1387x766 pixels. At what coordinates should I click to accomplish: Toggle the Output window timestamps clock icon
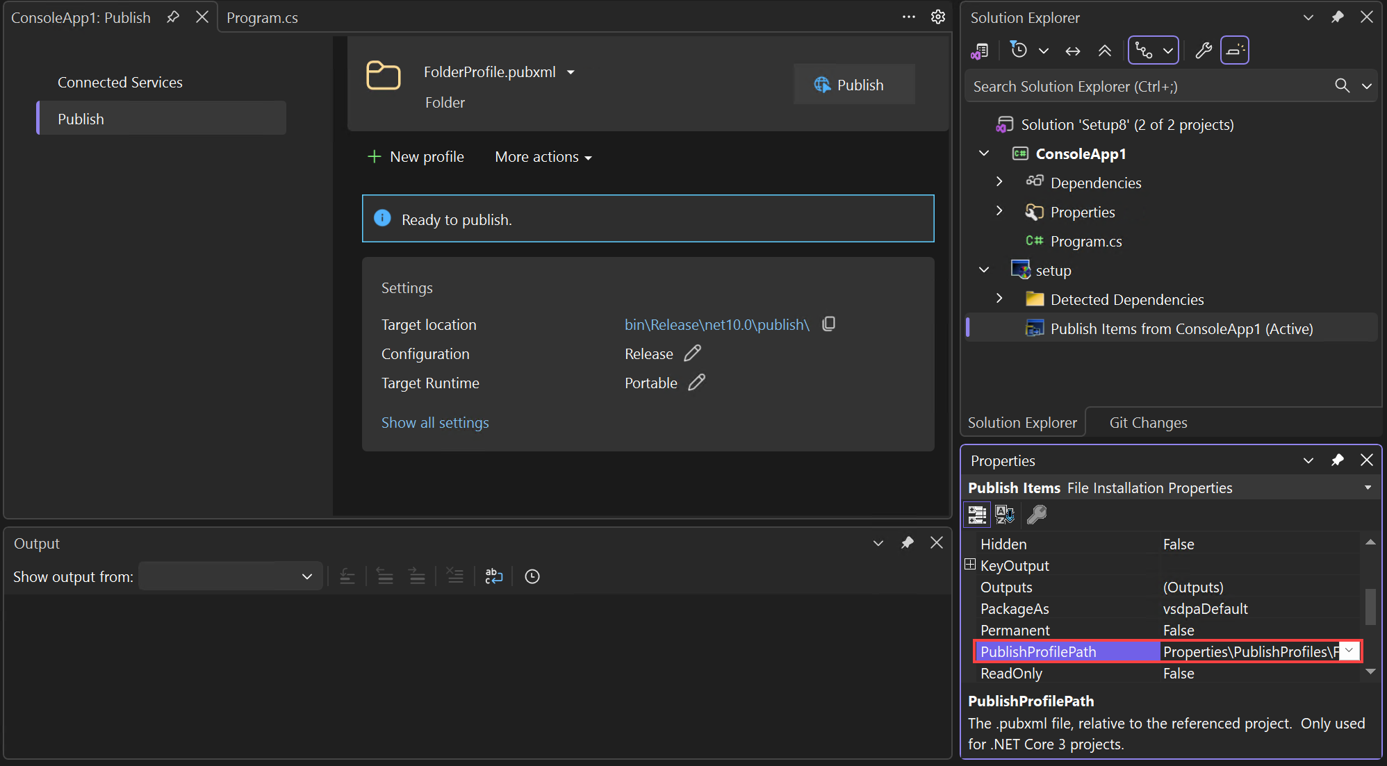532,576
